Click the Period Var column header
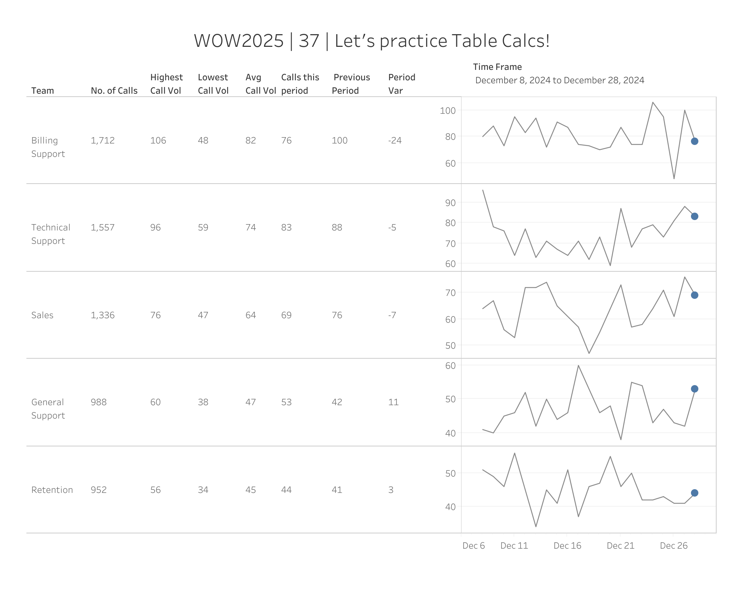This screenshot has height=594, width=743. coord(401,84)
